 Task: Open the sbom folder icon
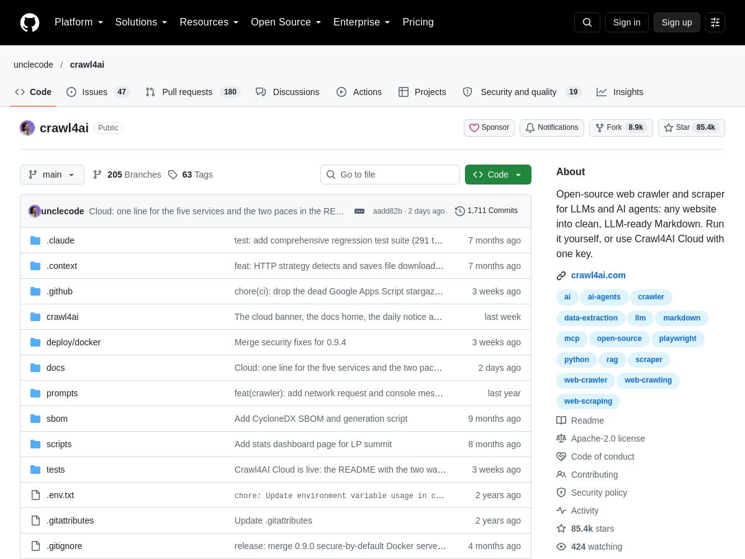point(35,419)
